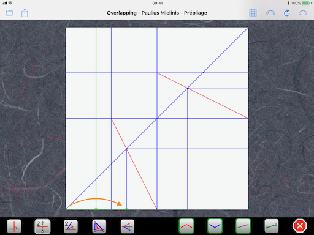Screen dimensions: 314x235
Task: Toggle gray auxiliary crease line type
Action: (x=243, y=226)
